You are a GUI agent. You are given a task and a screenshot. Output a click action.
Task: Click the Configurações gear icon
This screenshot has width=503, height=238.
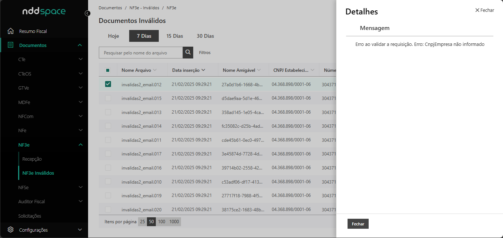11,230
